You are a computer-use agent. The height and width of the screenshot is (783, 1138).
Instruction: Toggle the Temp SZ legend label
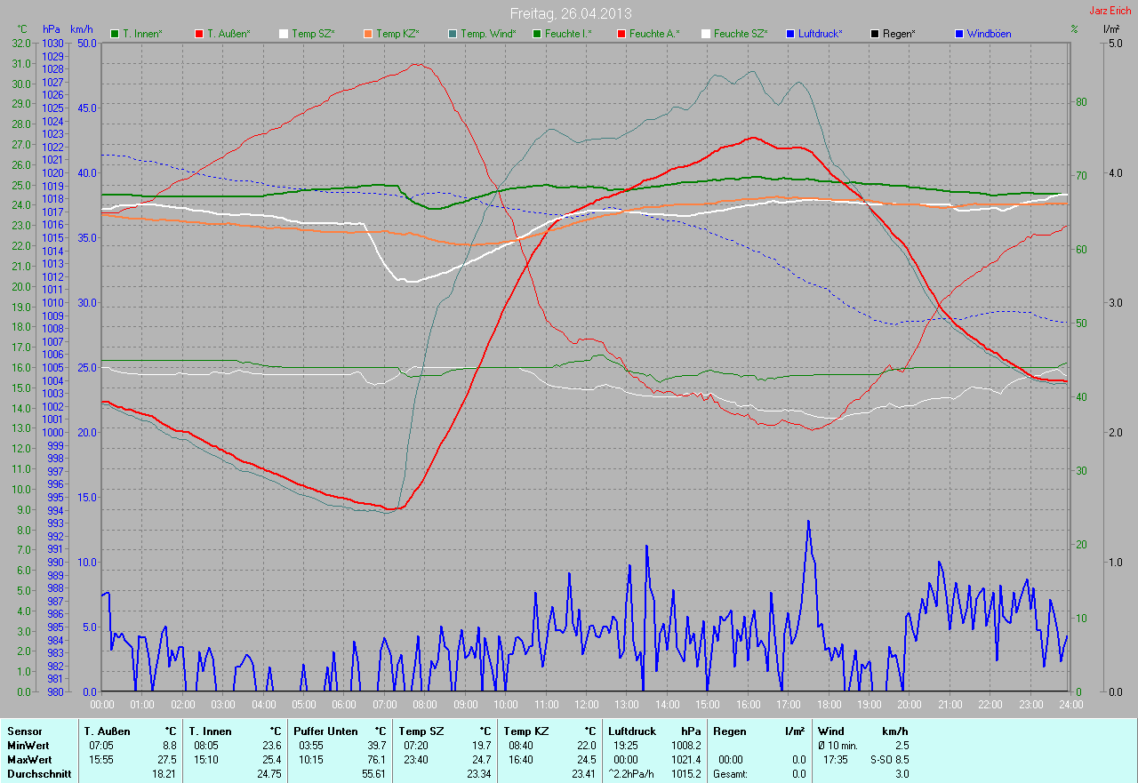(313, 34)
